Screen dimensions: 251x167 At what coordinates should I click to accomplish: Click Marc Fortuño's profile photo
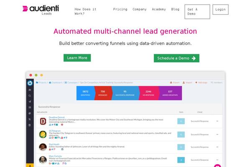point(43,160)
